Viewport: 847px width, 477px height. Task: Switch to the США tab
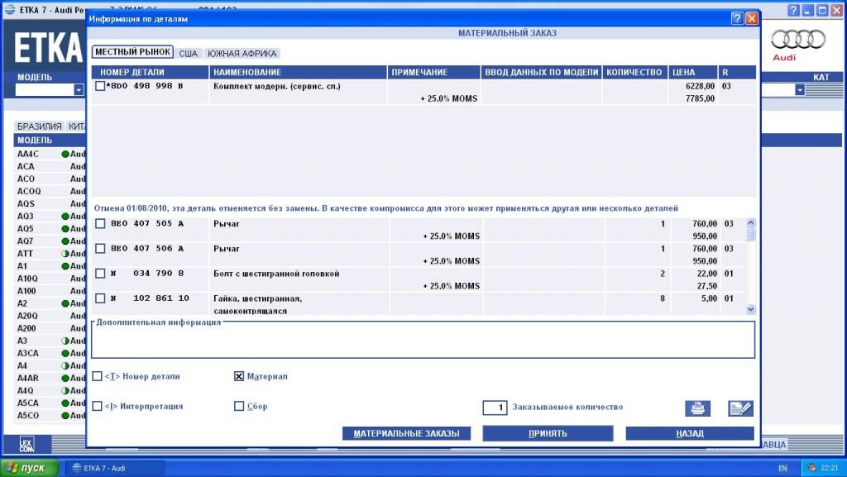click(x=188, y=54)
